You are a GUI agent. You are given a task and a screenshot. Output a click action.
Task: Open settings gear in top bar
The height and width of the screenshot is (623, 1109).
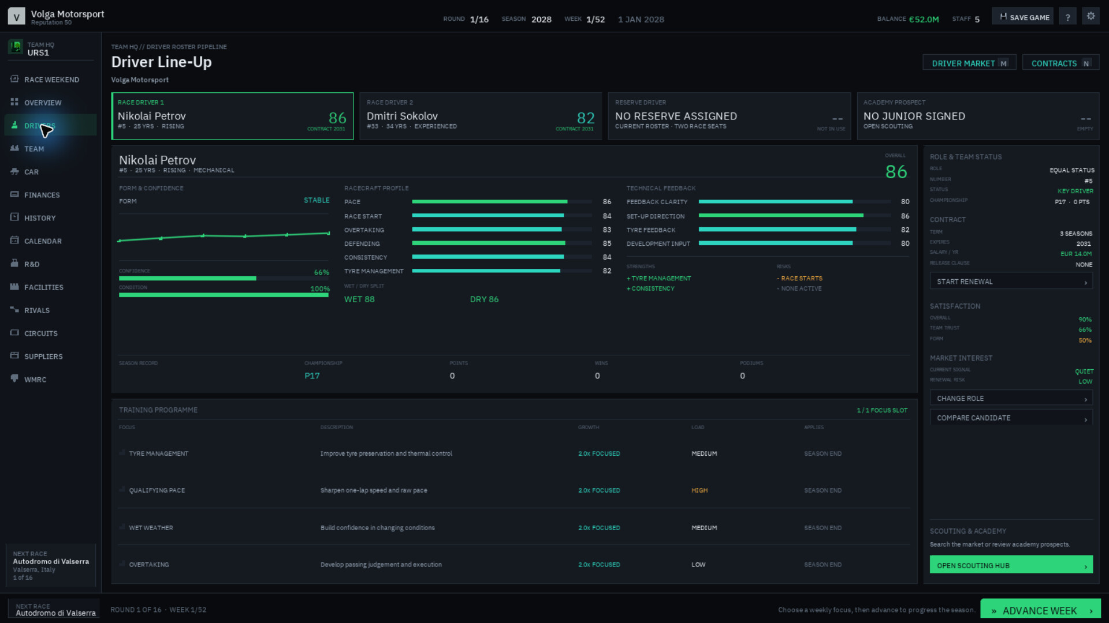[x=1091, y=16]
